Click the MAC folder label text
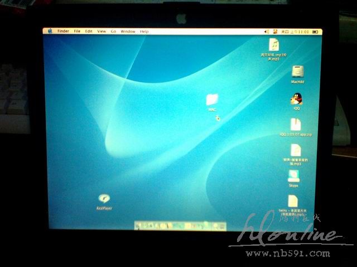Screen dimensions: 357x267 (212, 110)
